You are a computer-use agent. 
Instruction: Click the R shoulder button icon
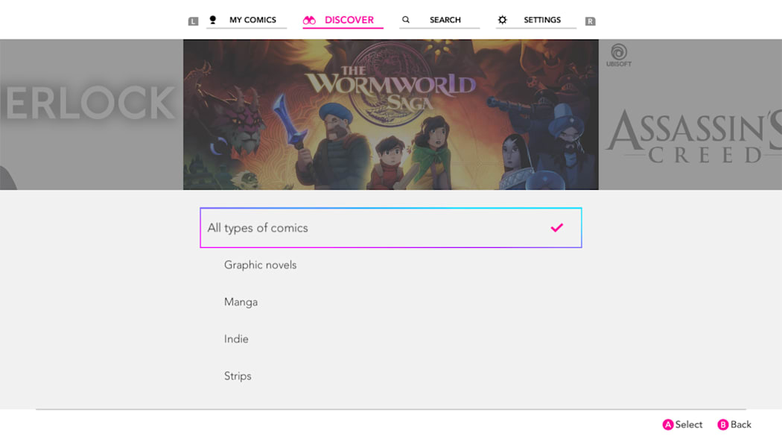[590, 21]
